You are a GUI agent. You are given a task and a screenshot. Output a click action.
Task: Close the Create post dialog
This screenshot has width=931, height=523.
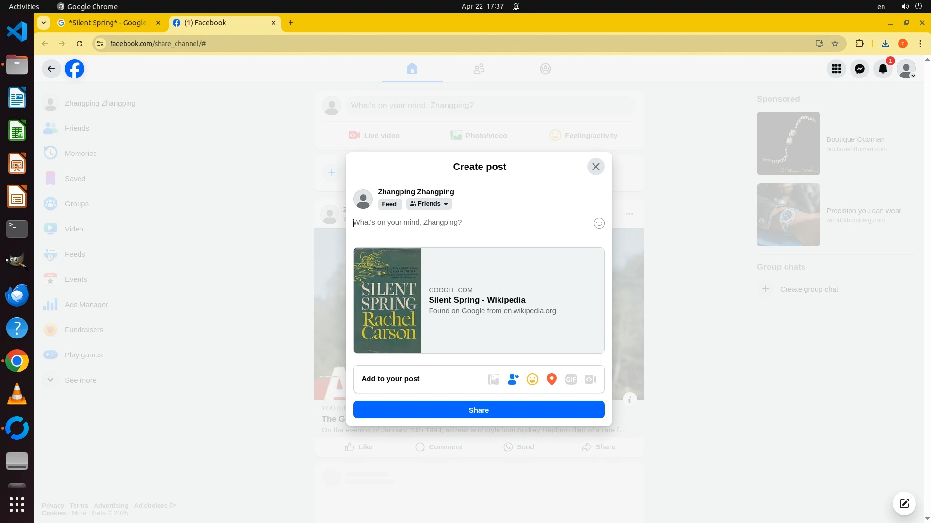[595, 167]
